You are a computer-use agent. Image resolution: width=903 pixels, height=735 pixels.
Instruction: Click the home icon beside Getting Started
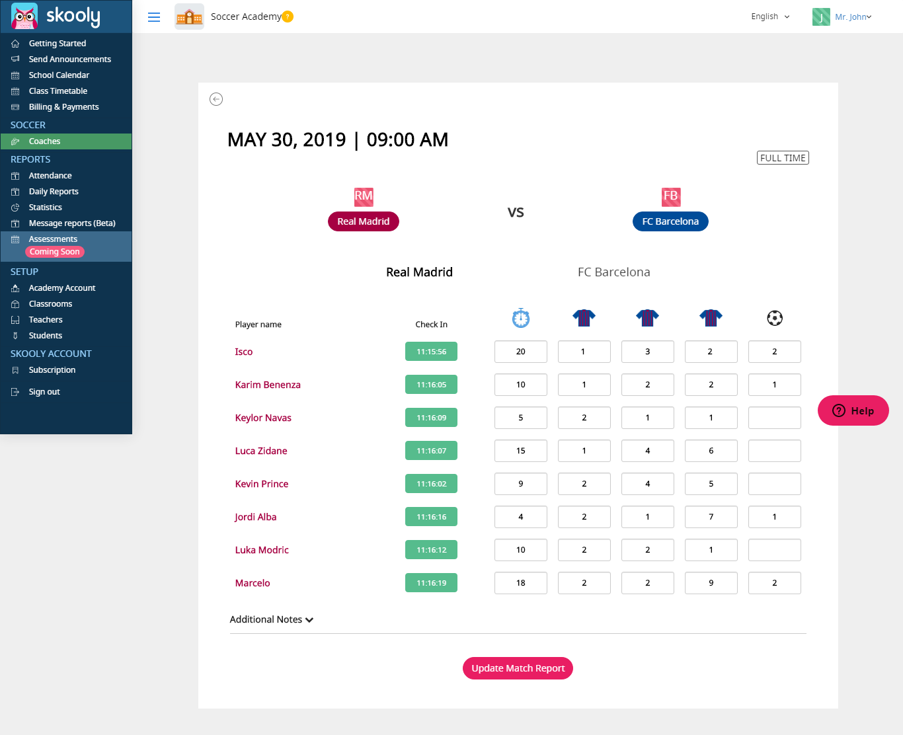15,44
